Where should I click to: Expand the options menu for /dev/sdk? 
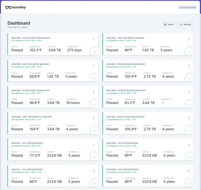pos(189,145)
